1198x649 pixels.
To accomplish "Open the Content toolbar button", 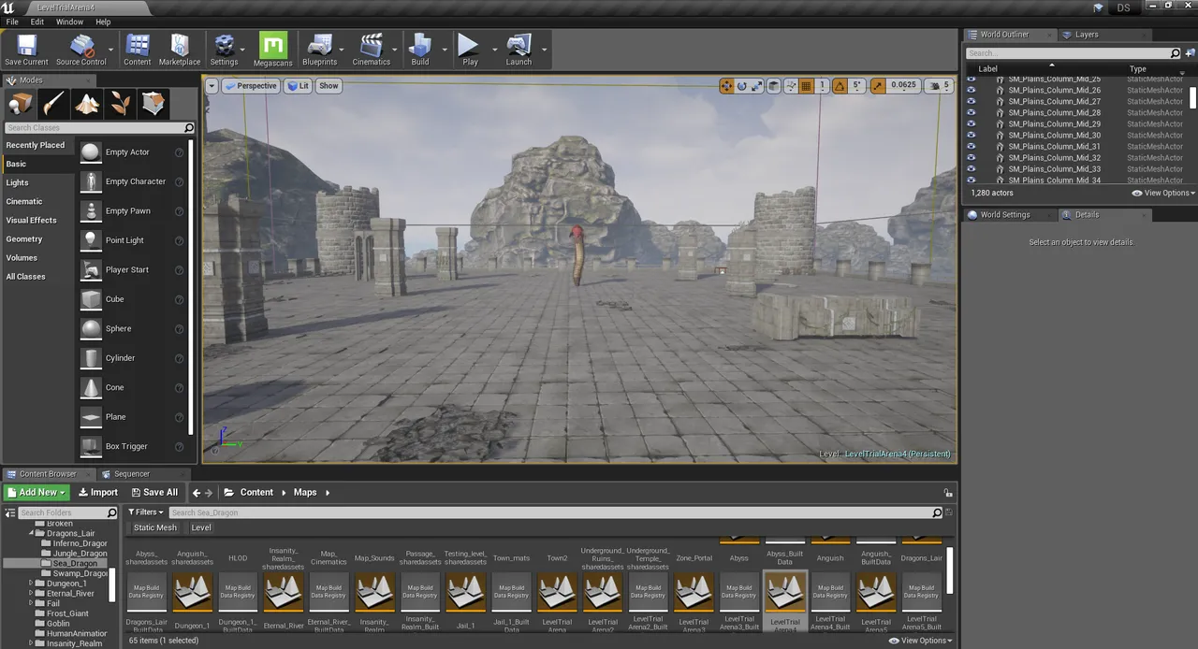I will point(137,50).
